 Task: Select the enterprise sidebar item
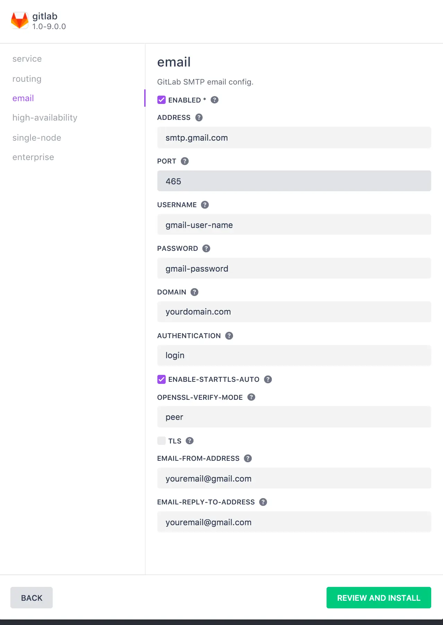(x=33, y=157)
